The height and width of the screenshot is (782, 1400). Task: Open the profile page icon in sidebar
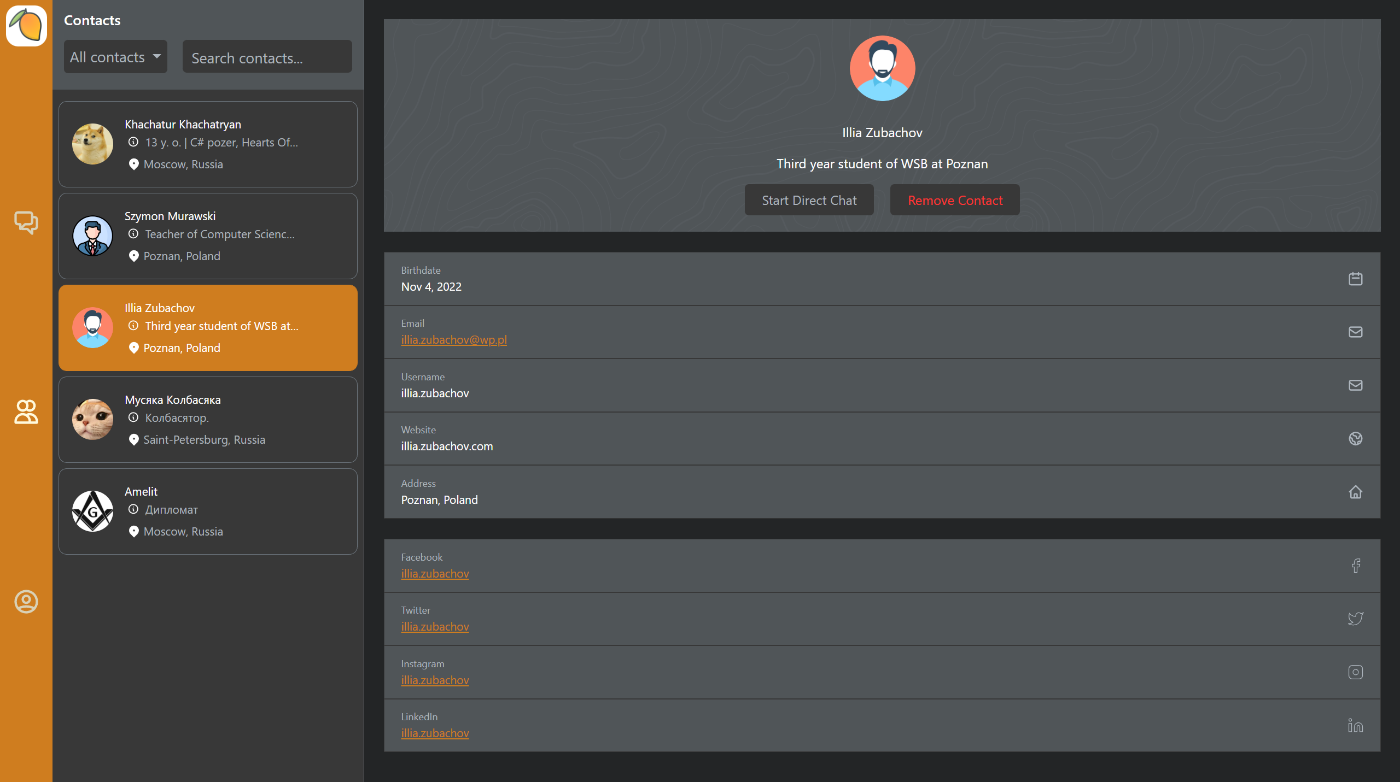tap(26, 602)
